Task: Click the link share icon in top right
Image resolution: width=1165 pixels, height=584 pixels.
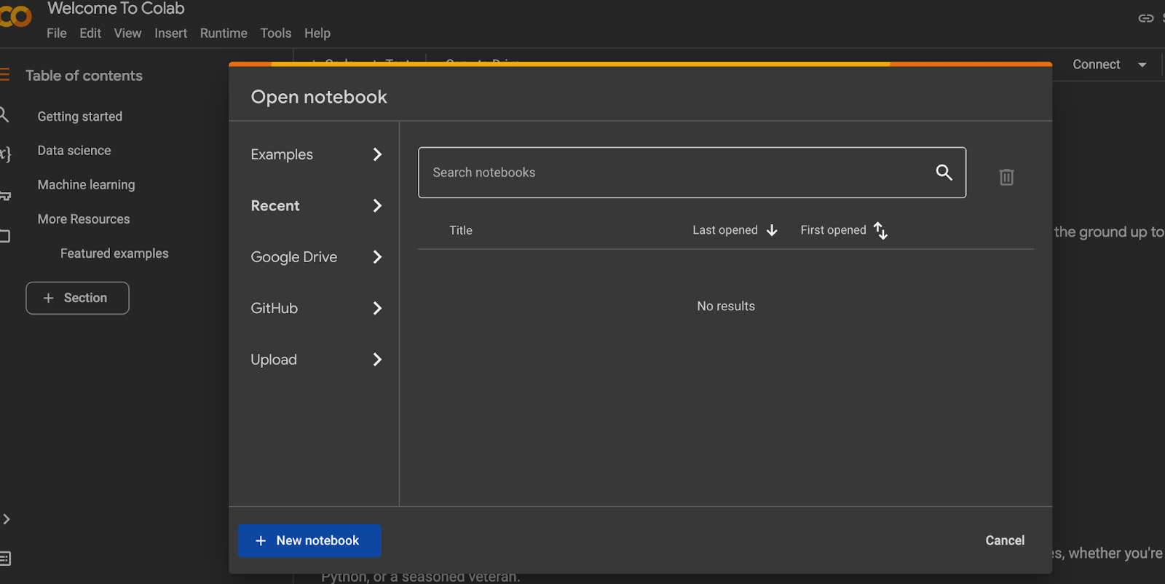Action: pyautogui.click(x=1146, y=18)
